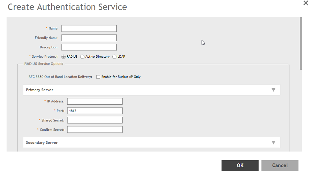Image resolution: width=309 pixels, height=172 pixels.
Task: Choose LDAP as service protocol
Action: point(114,57)
